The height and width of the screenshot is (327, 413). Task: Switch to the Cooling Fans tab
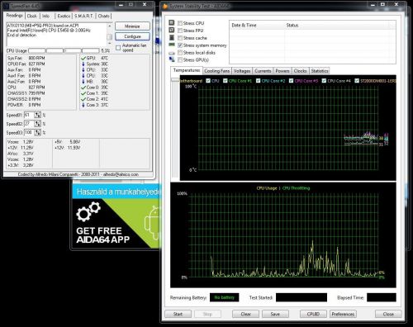[217, 71]
